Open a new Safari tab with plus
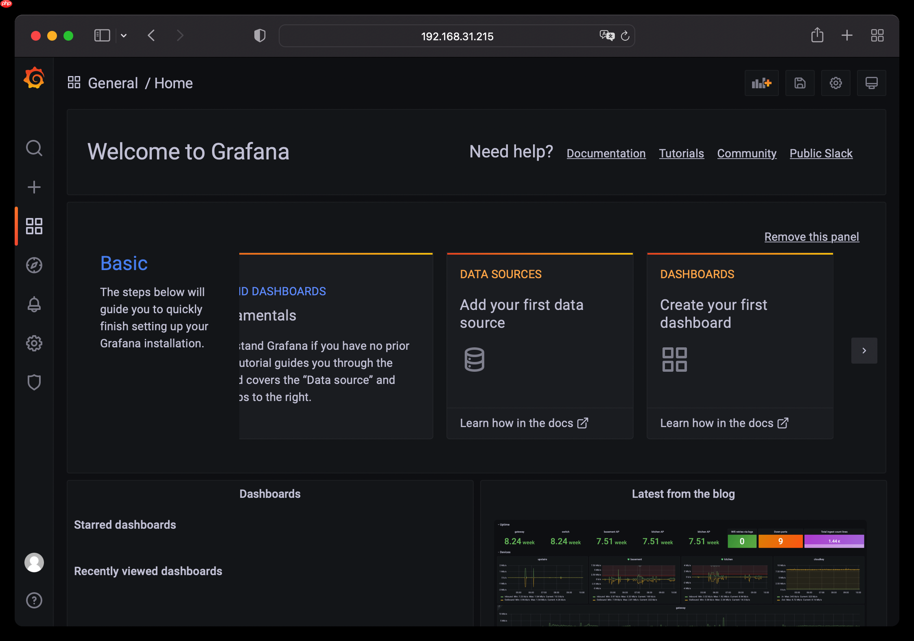Screen dimensions: 914x641 pos(847,35)
